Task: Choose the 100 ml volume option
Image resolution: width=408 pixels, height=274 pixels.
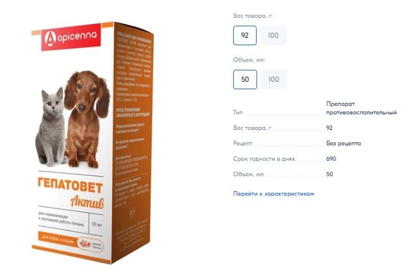Action: pyautogui.click(x=274, y=80)
